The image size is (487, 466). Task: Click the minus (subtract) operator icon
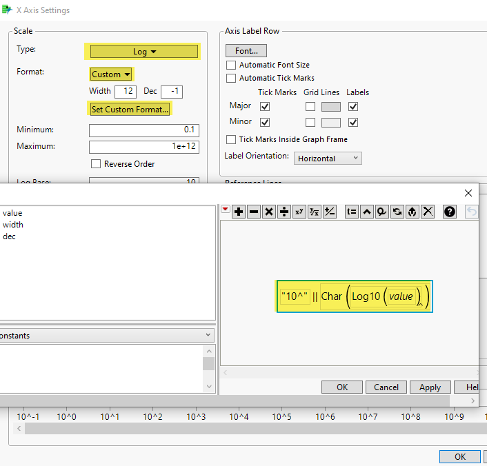tap(254, 212)
